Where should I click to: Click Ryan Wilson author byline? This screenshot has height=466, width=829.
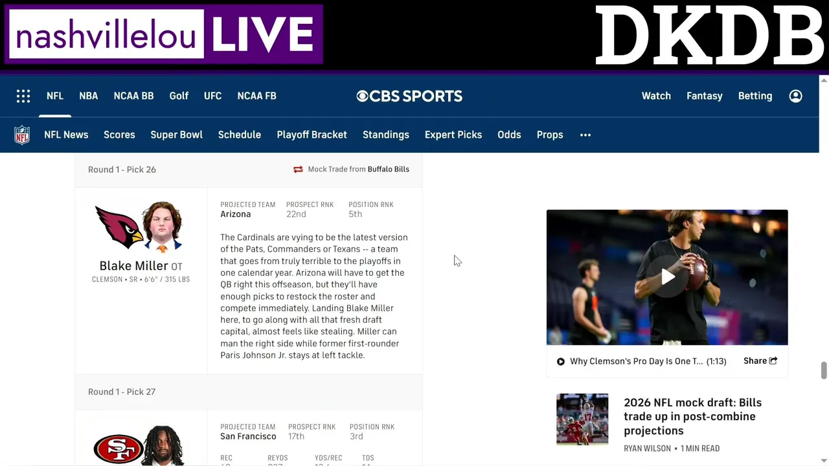(x=647, y=449)
